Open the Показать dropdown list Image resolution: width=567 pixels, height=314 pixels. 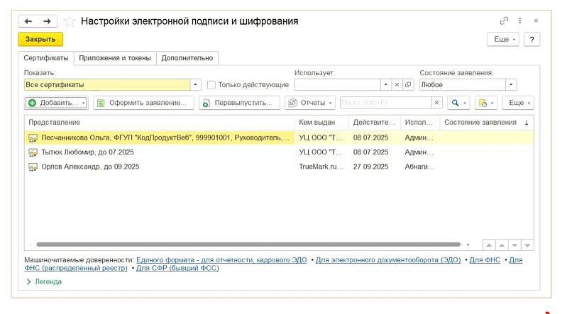tap(195, 84)
